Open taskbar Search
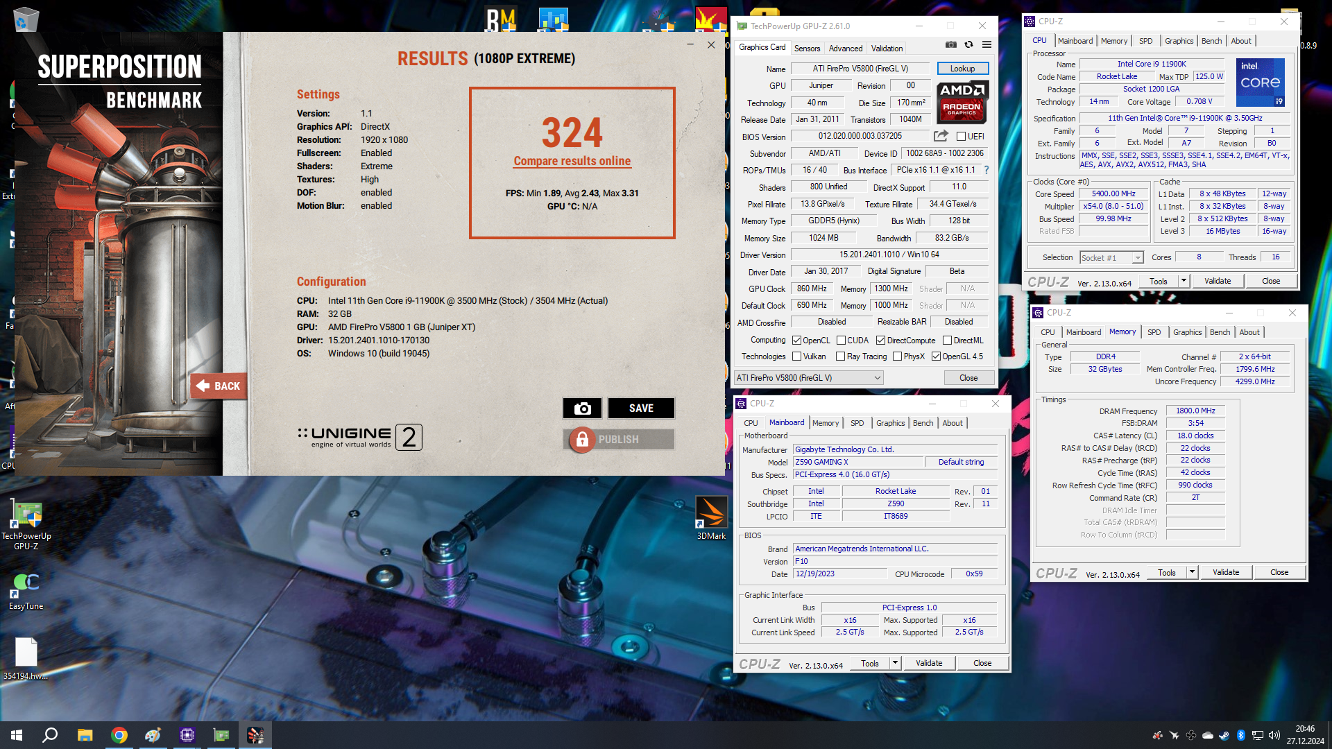The width and height of the screenshot is (1332, 749). (50, 735)
